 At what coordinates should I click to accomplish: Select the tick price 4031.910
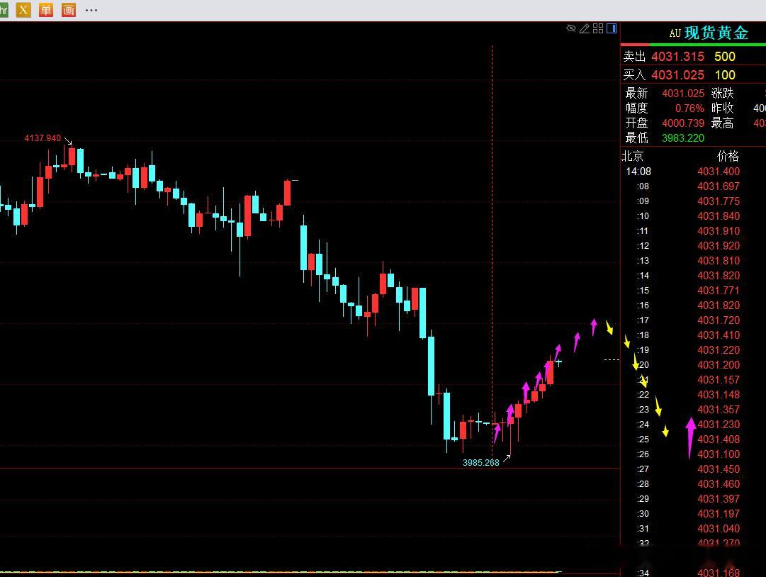coord(719,231)
